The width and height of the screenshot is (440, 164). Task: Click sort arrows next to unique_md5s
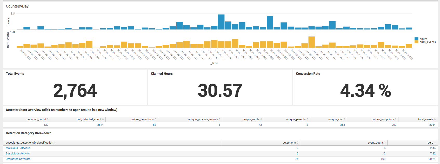(x=261, y=119)
